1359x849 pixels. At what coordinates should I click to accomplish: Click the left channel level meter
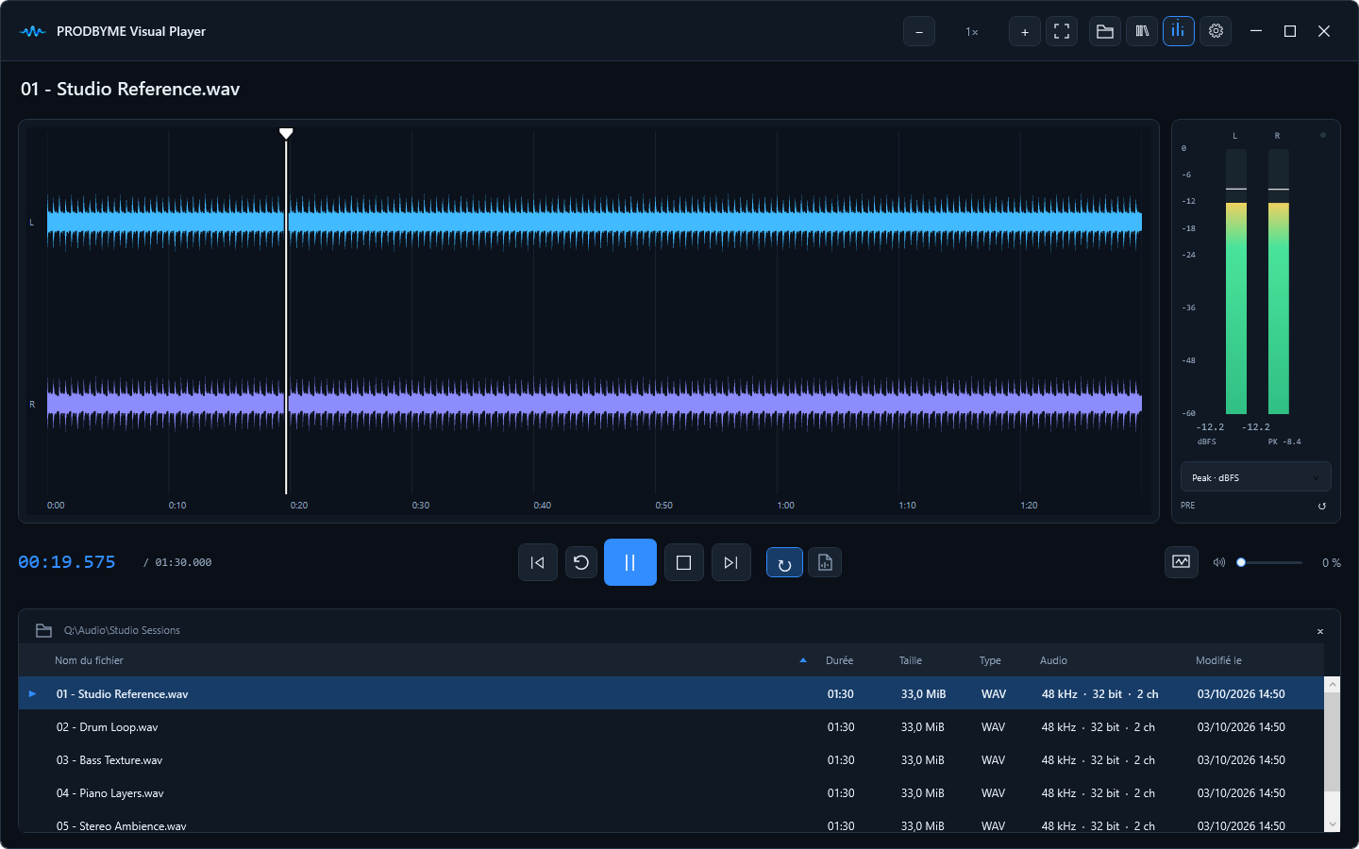tap(1236, 281)
